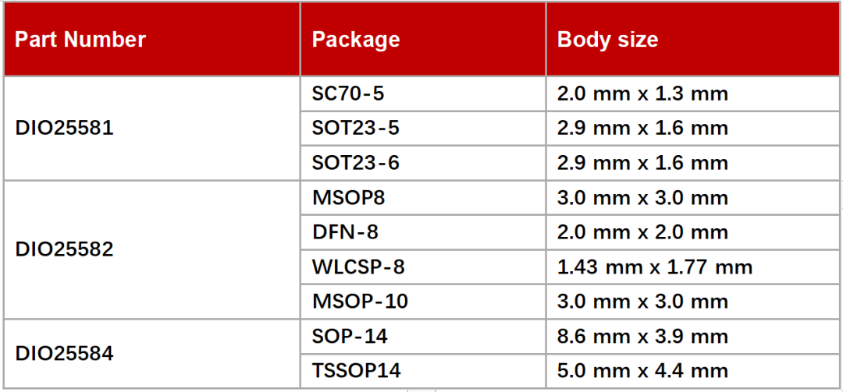
Task: Click the WLCSP-8 package cell
Action: pyautogui.click(x=358, y=267)
